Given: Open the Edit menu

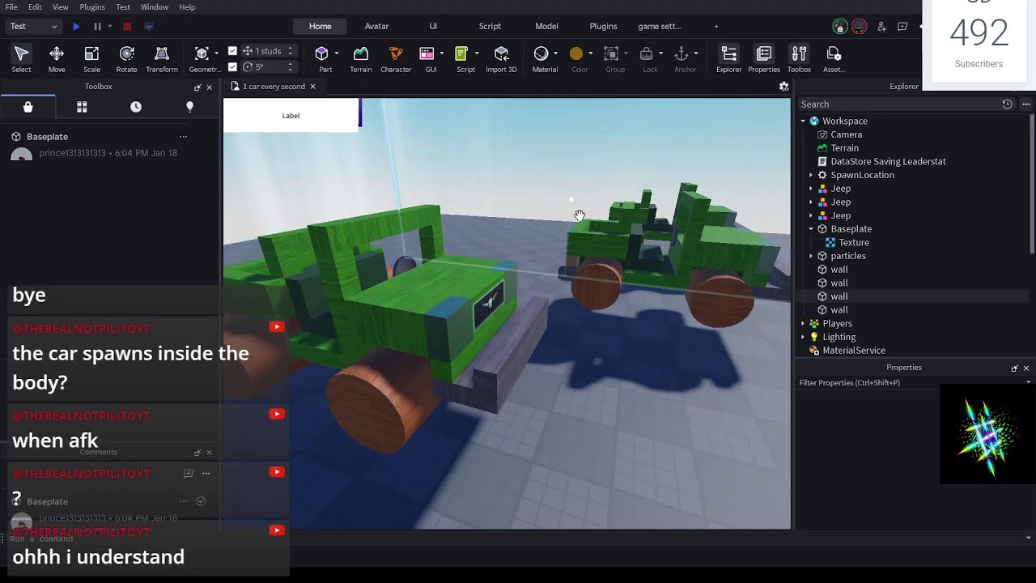Looking at the screenshot, I should coord(35,7).
